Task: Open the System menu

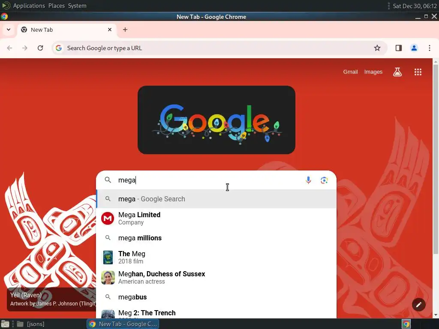Action: 77,6
